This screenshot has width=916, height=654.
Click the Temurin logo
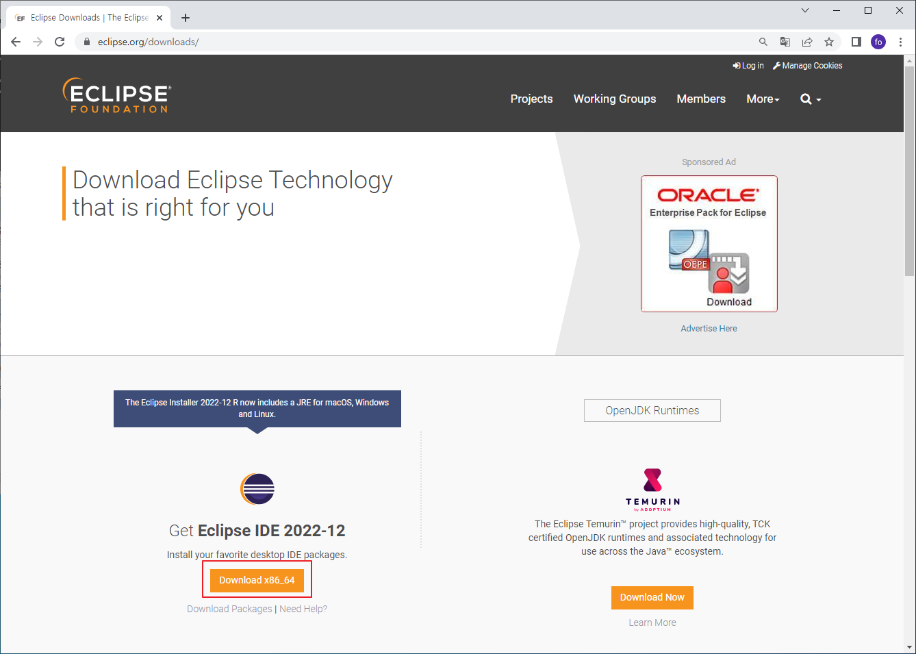(652, 489)
